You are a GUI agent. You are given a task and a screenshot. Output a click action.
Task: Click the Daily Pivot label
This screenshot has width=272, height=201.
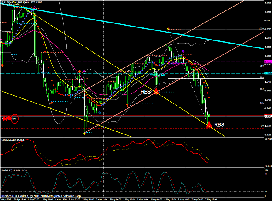pos(175,64)
